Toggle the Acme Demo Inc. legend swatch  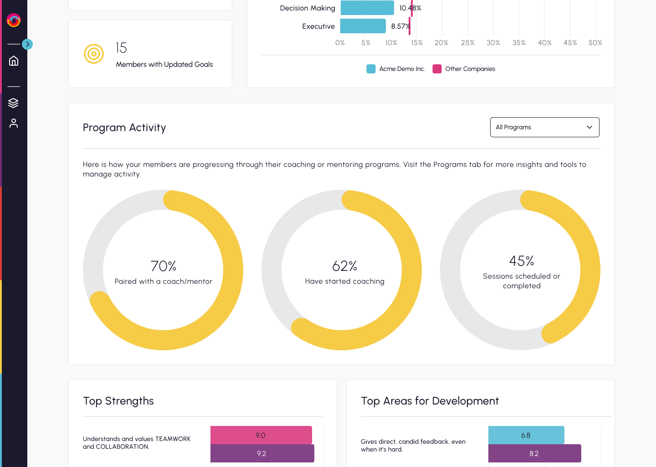click(x=371, y=69)
